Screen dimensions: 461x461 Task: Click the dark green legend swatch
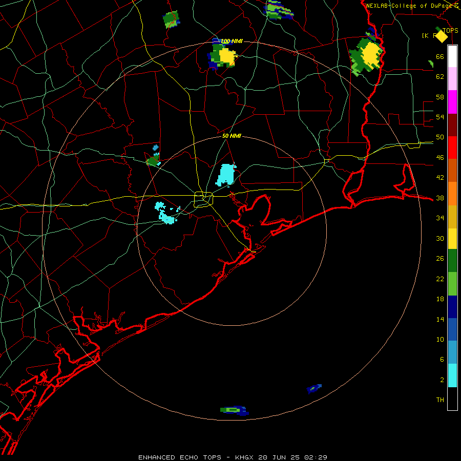[452, 261]
